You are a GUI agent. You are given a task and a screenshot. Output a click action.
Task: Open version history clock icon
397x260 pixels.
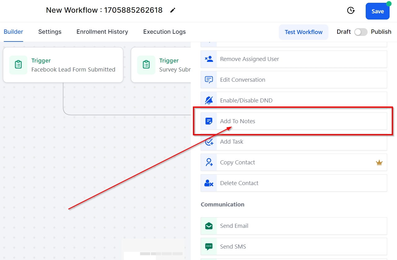pyautogui.click(x=351, y=11)
